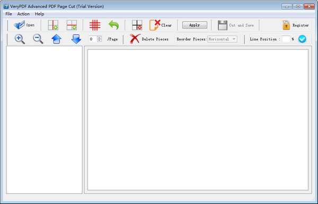
Task: Zoom in on the page preview
Action: click(20, 39)
